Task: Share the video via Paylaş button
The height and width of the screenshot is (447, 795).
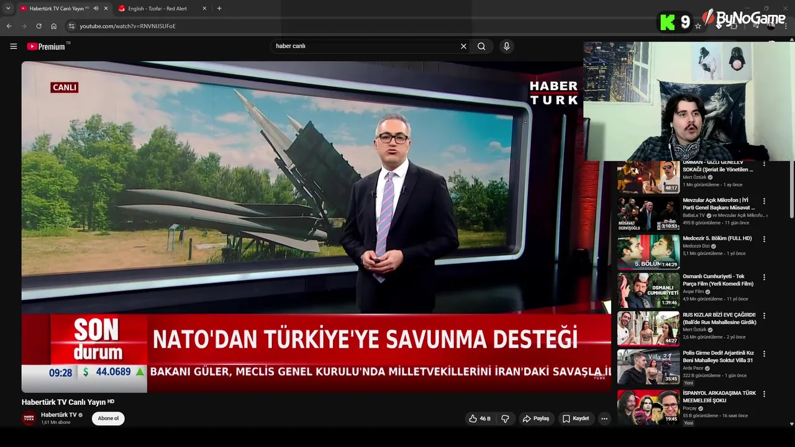Action: (536, 418)
